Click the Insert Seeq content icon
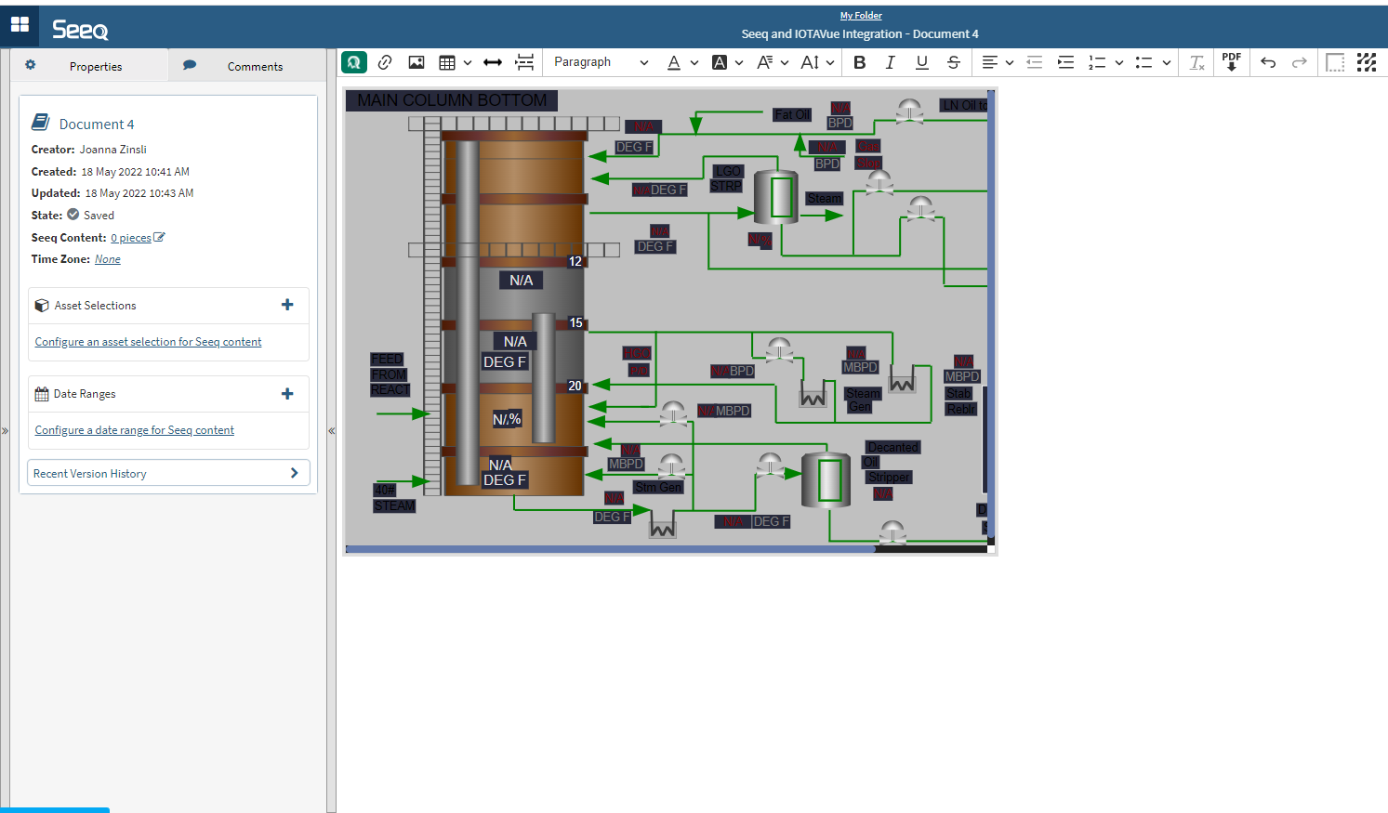This screenshot has width=1388, height=813. click(x=354, y=62)
